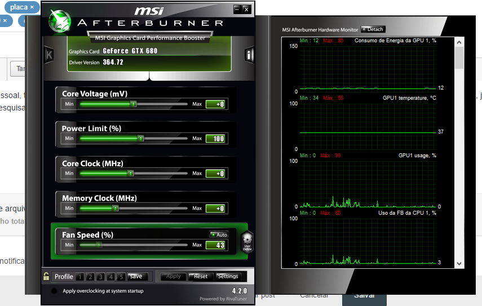Click the Memory Clock value field
Screen dimensions: 482x306
tap(215, 209)
